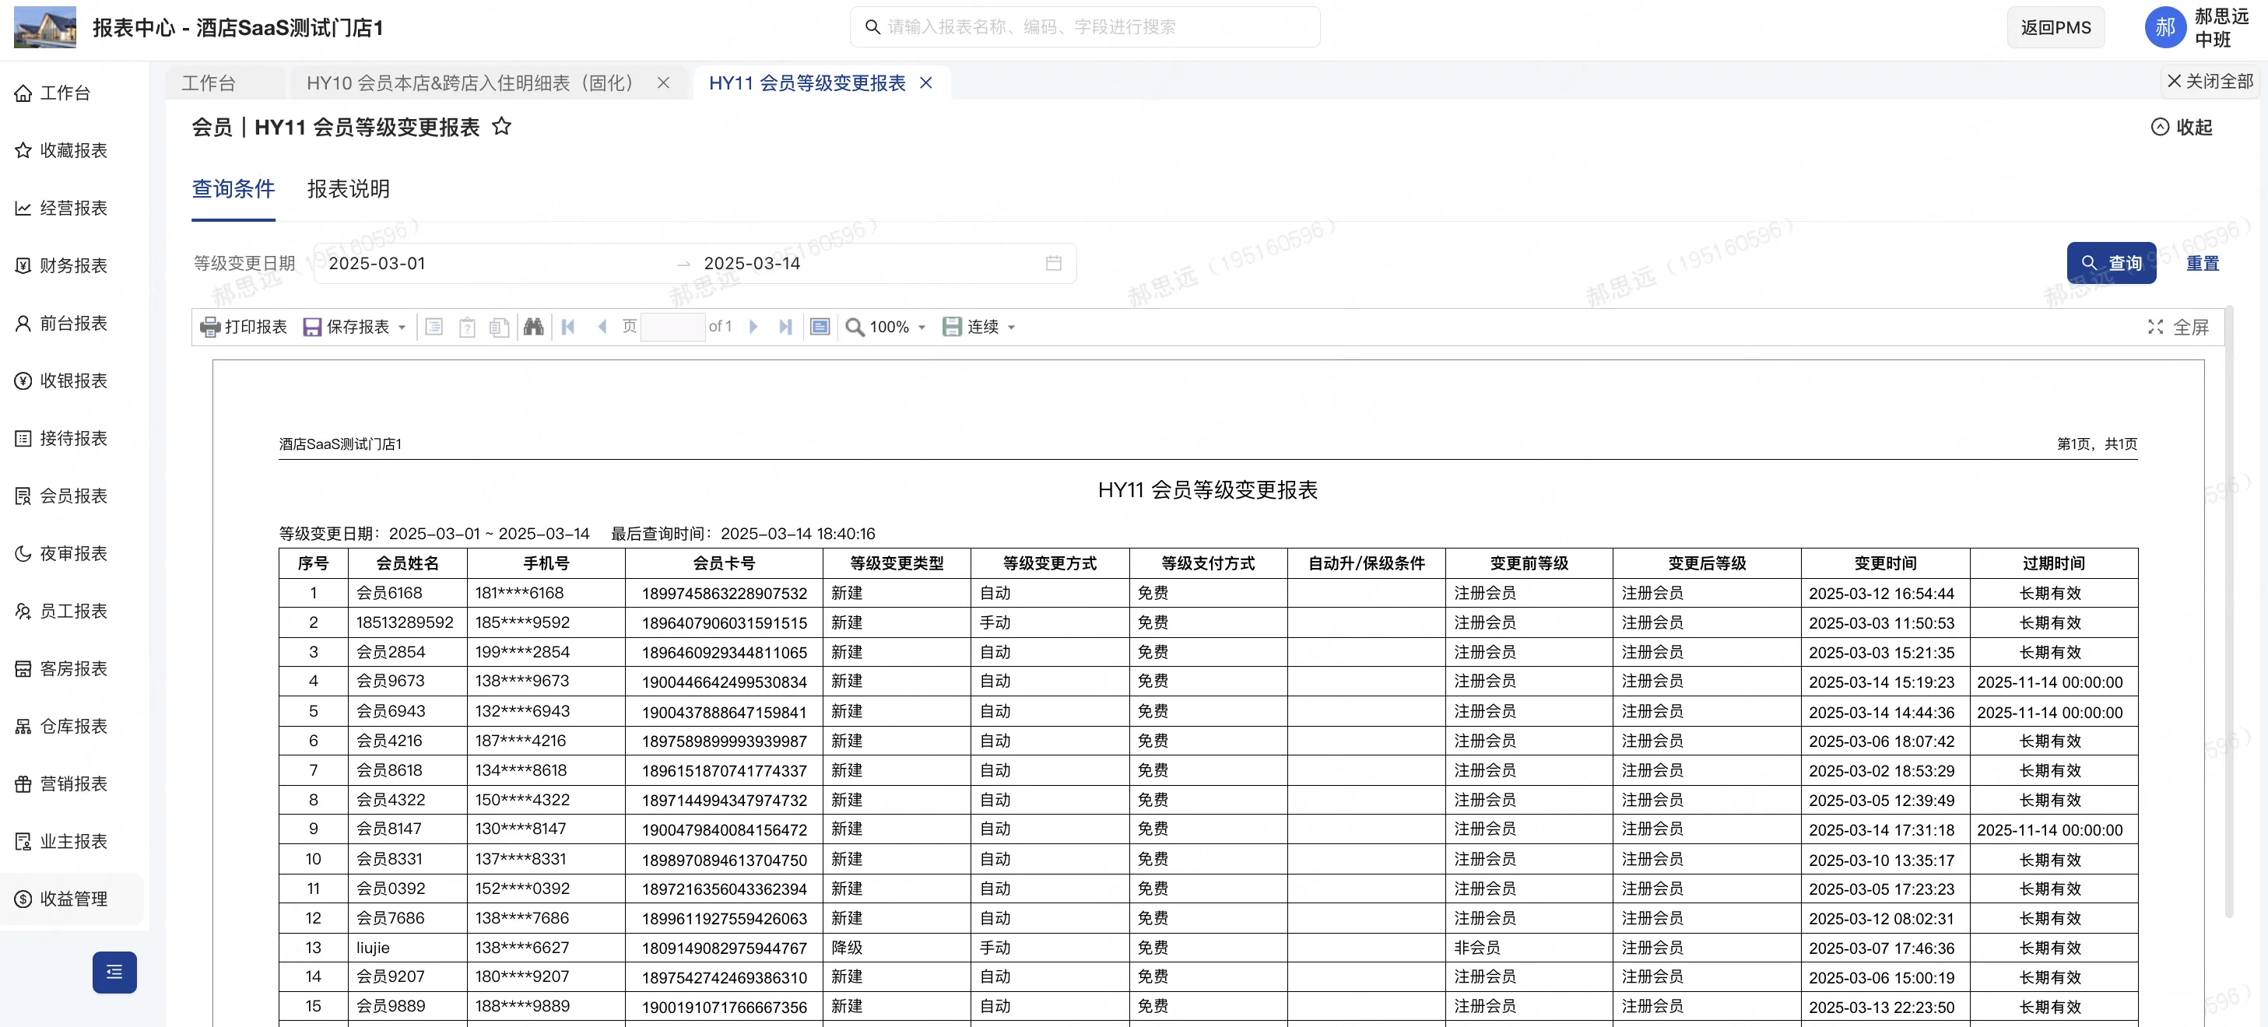Switch to 报表说明 tab
The width and height of the screenshot is (2268, 1027).
coord(349,188)
